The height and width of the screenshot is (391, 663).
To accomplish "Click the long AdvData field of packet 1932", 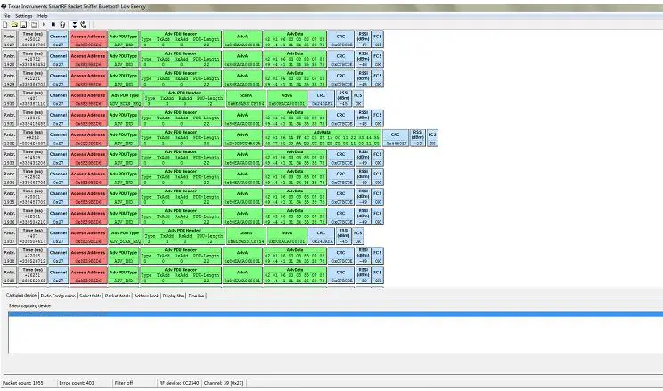I will pos(322,137).
